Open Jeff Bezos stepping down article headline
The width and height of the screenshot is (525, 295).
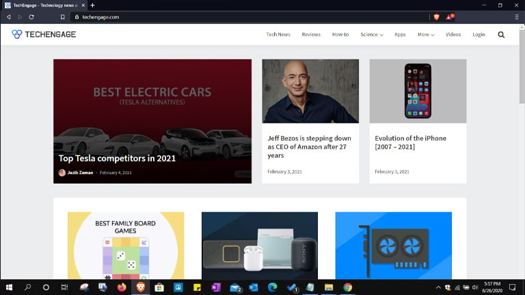click(x=310, y=147)
